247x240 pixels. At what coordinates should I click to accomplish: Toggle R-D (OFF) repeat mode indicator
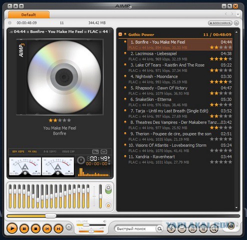pyautogui.click(x=50, y=151)
